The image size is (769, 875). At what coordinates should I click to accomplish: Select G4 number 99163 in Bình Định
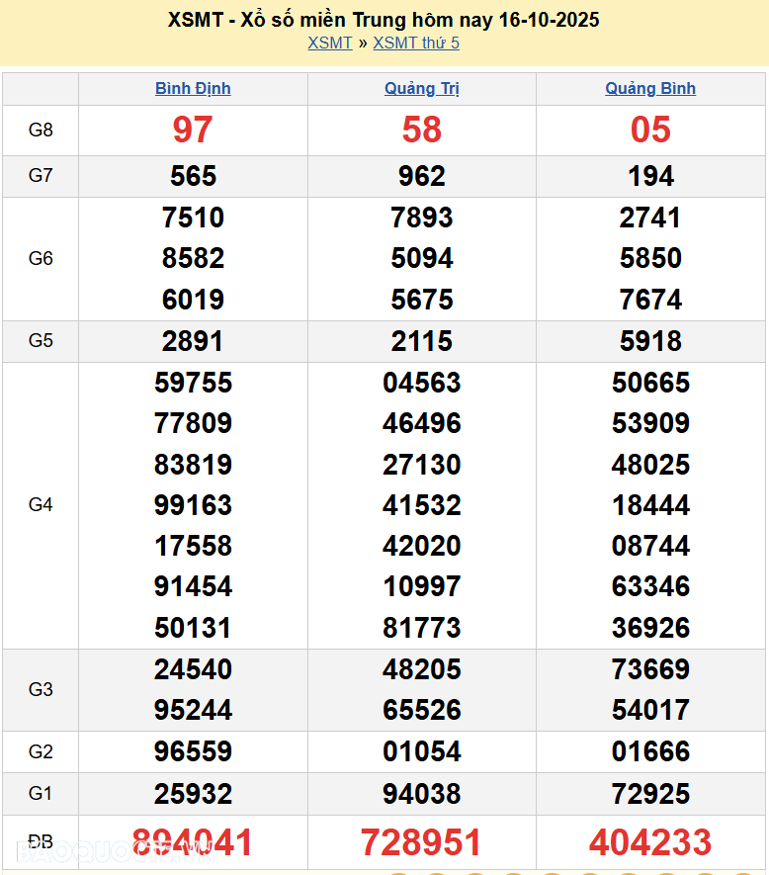click(193, 505)
